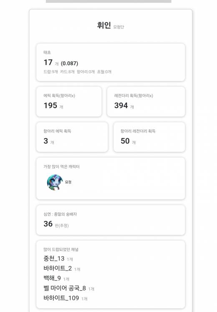Click the 많이 드랍되었던 채널 heading
Screen dimensions: 217x312
(61, 250)
